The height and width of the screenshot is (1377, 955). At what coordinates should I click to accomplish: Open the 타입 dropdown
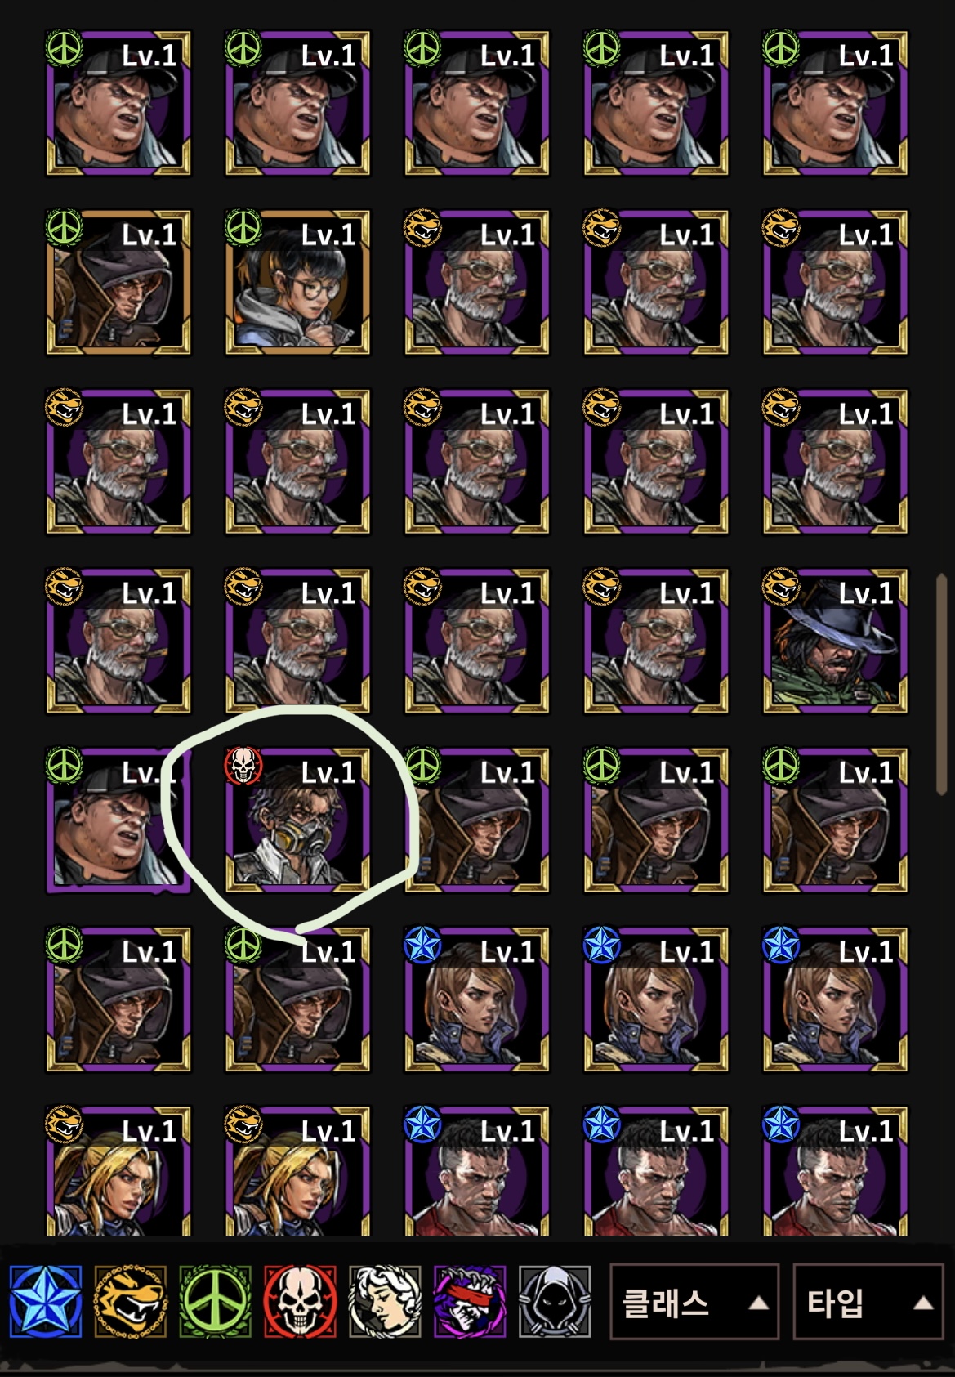click(x=868, y=1302)
